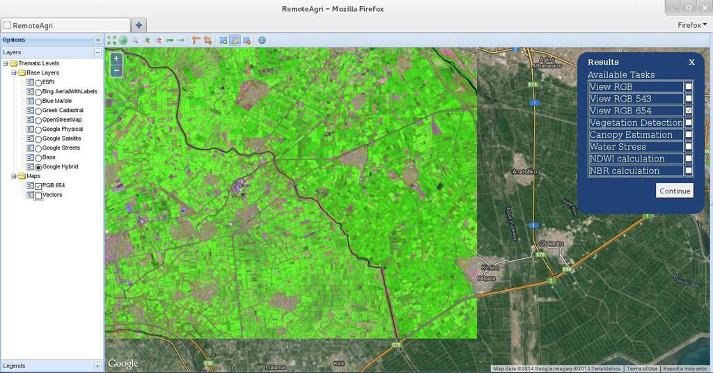Click the zoom-in magnifier with green mark
This screenshot has height=373, width=713.
pyautogui.click(x=146, y=40)
